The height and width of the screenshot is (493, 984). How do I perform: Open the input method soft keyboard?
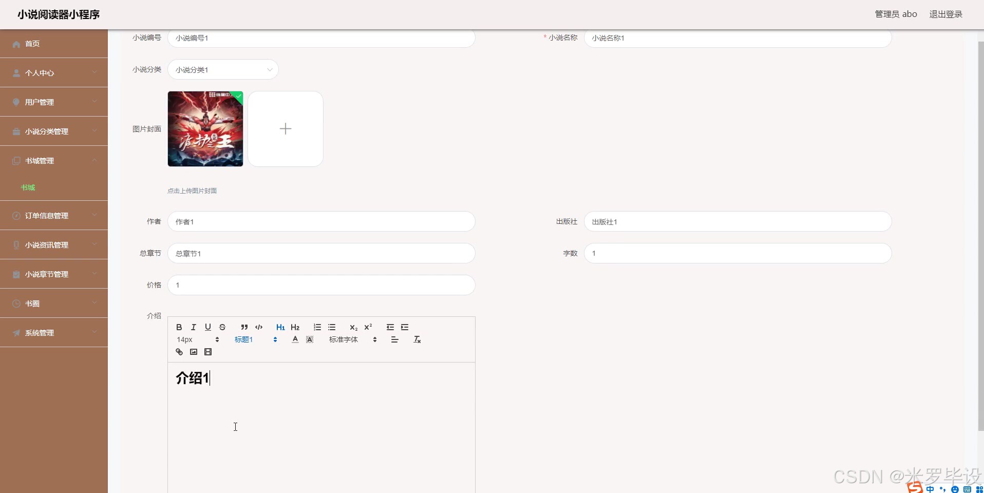[967, 489]
